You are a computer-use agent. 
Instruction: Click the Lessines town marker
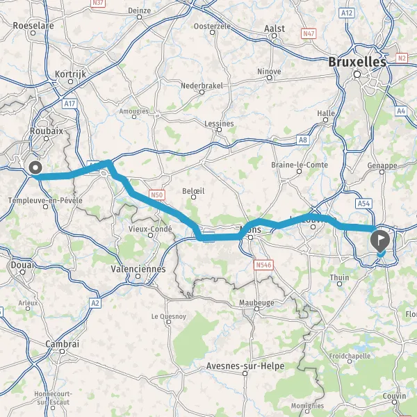(219, 130)
